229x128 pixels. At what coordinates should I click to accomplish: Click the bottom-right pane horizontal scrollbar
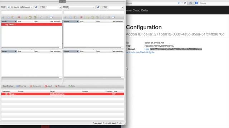pyautogui.click(x=92, y=77)
